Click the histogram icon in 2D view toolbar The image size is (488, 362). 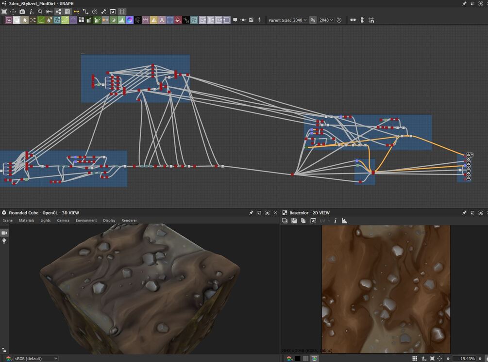[x=344, y=221]
